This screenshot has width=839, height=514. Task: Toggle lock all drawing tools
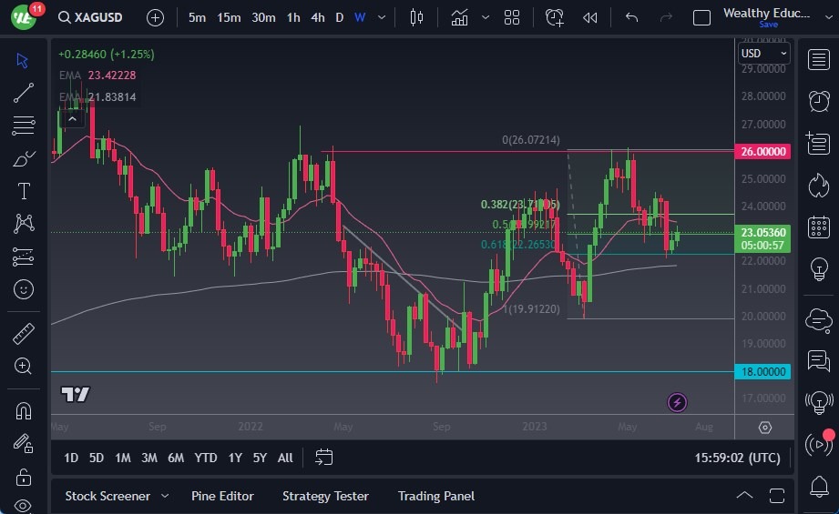pyautogui.click(x=24, y=477)
